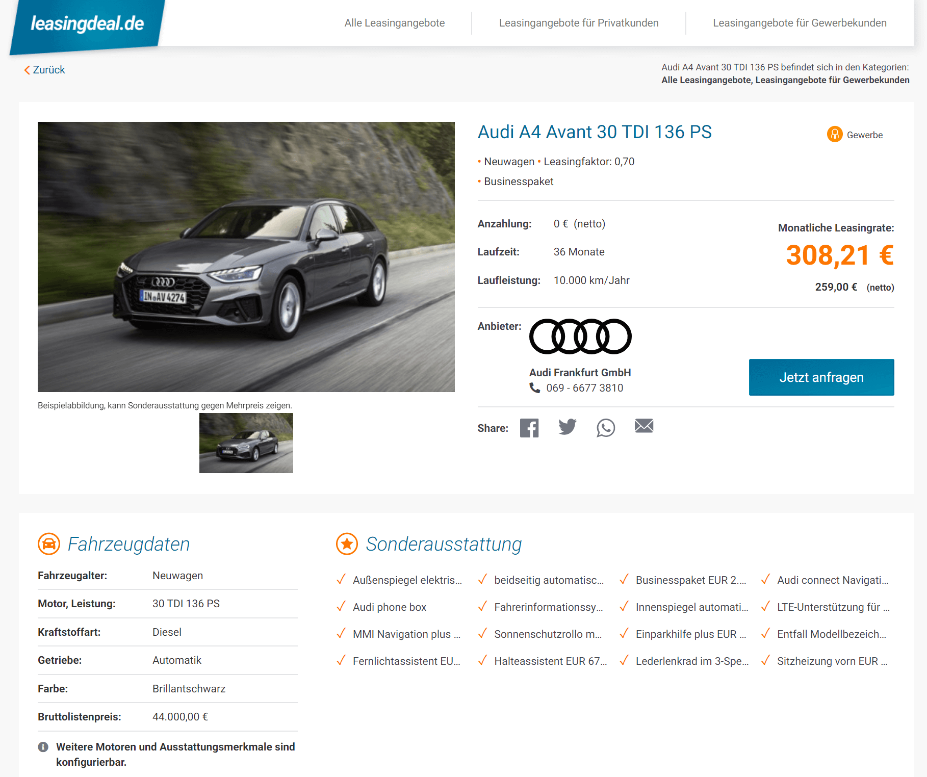Image resolution: width=927 pixels, height=777 pixels.
Task: Select the small Audi car thumbnail
Action: 246,443
